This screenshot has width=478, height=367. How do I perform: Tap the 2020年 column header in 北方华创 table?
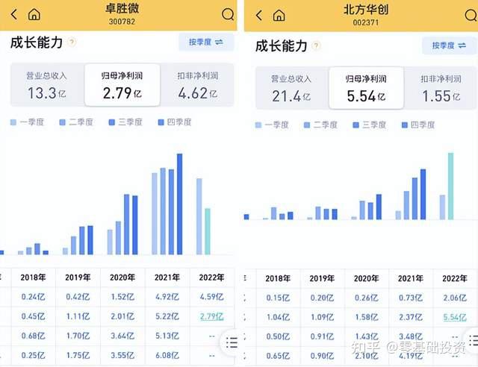point(366,278)
